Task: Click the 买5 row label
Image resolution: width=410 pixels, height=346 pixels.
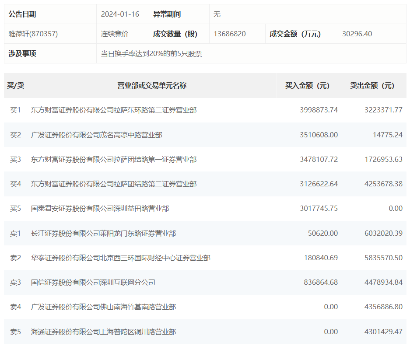Action: tap(15, 209)
